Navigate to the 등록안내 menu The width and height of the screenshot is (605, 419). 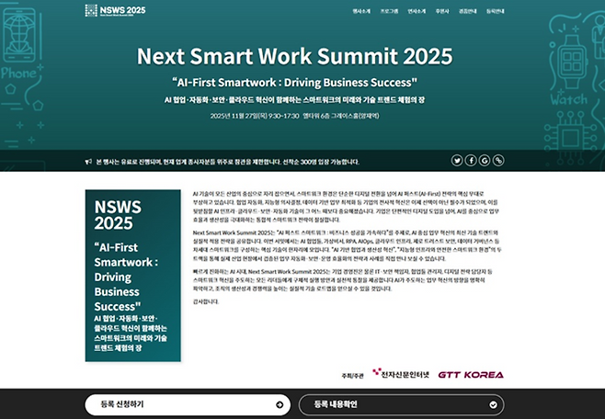496,11
